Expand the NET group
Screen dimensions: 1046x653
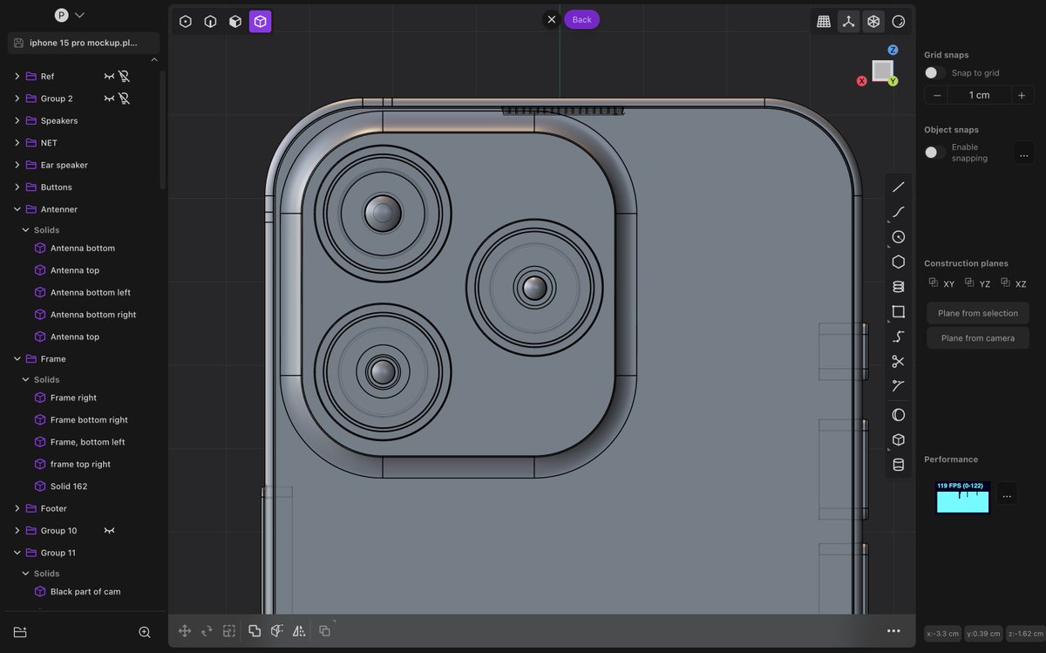[17, 143]
